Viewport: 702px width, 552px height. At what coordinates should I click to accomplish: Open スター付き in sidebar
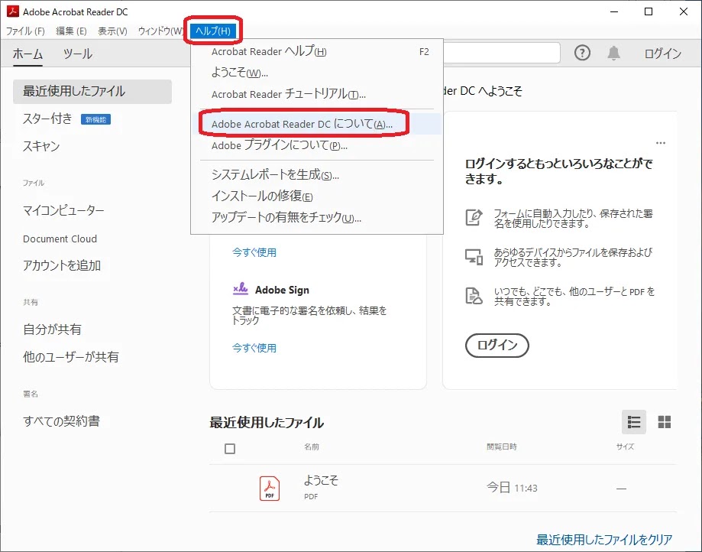pos(47,119)
